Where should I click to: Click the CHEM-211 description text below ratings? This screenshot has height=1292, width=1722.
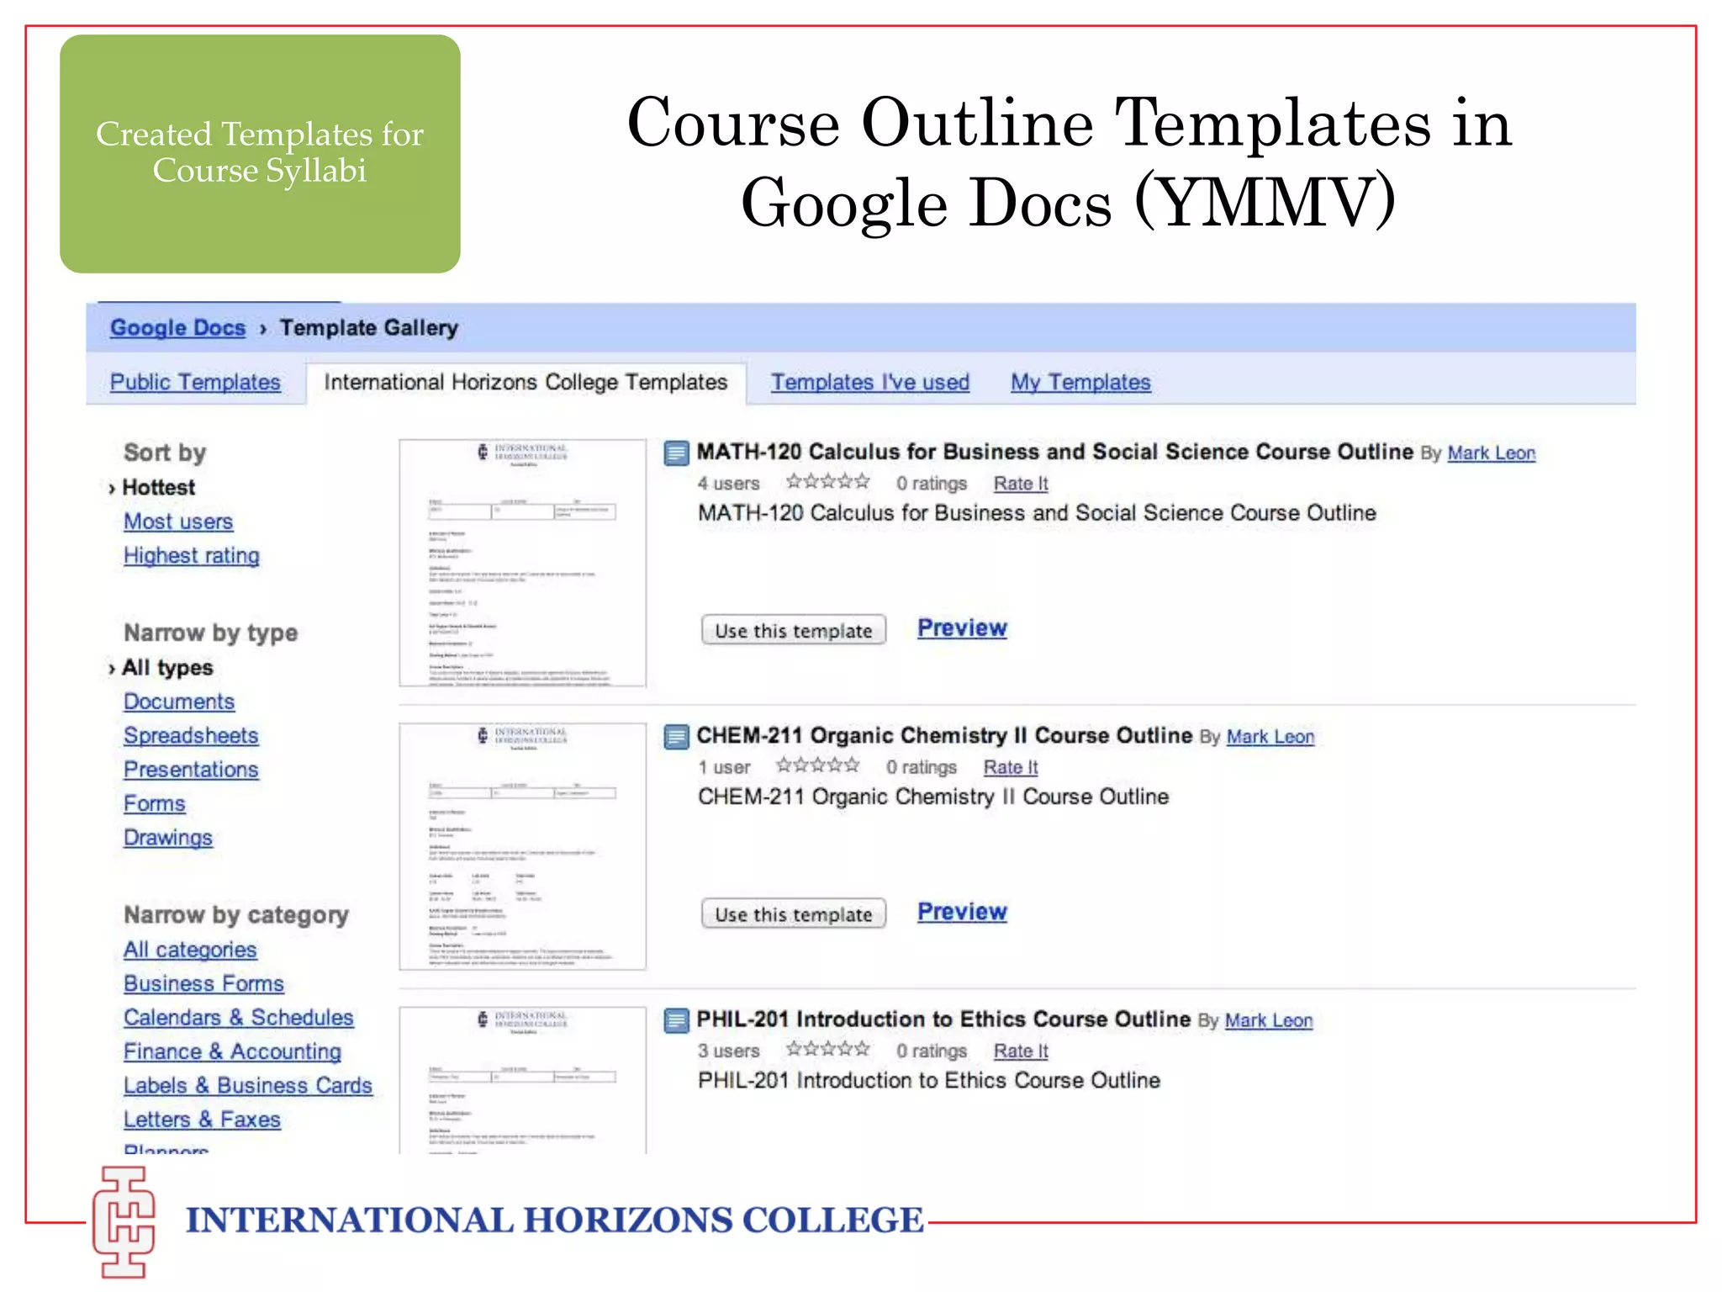(933, 797)
